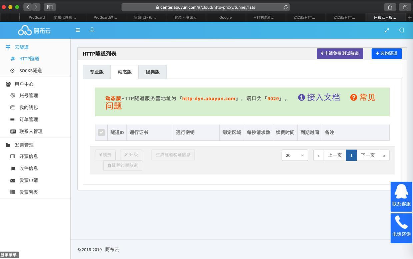This screenshot has height=259, width=413.
Task: Click 删除过期隧道 delete button
Action: pyautogui.click(x=123, y=165)
